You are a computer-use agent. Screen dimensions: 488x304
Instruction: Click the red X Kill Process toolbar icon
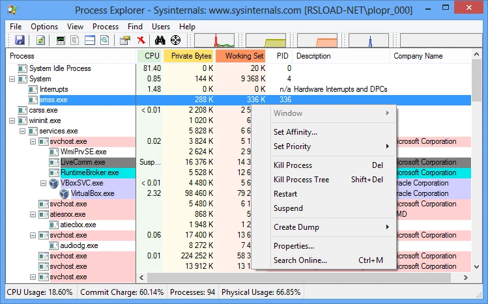[141, 40]
